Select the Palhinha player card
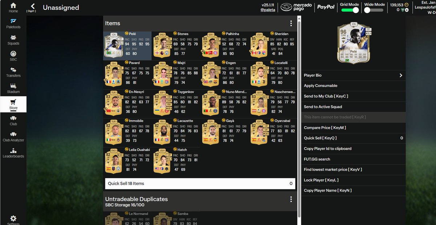436x225 pixels. tap(225, 46)
